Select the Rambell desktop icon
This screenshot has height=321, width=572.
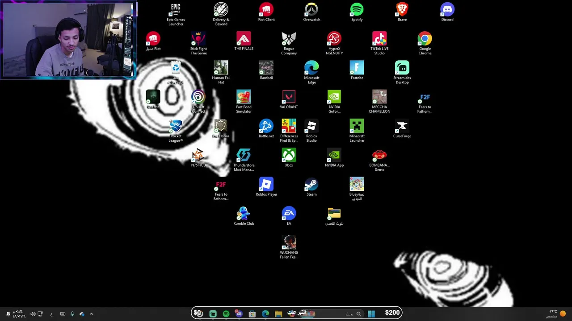pyautogui.click(x=266, y=70)
